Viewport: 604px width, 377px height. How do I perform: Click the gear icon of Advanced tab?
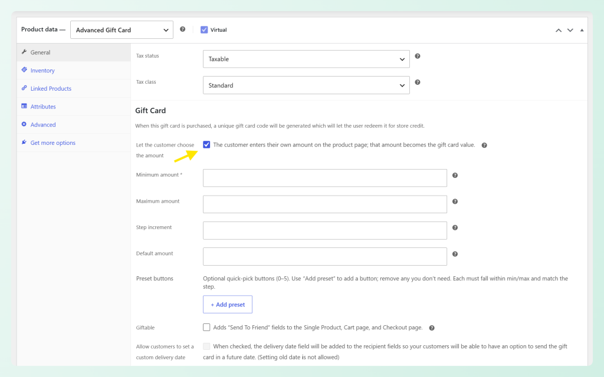coord(24,124)
